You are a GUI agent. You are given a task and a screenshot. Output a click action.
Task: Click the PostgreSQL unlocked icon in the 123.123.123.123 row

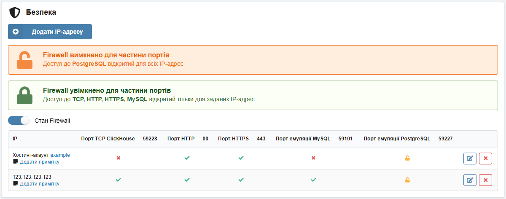tap(407, 180)
